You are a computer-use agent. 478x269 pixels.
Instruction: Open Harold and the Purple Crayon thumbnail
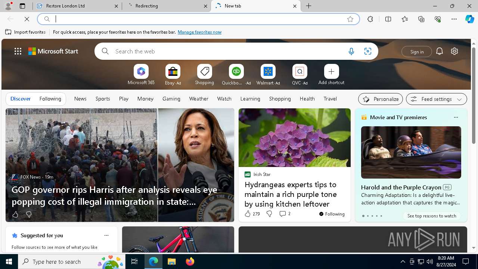pos(411,152)
